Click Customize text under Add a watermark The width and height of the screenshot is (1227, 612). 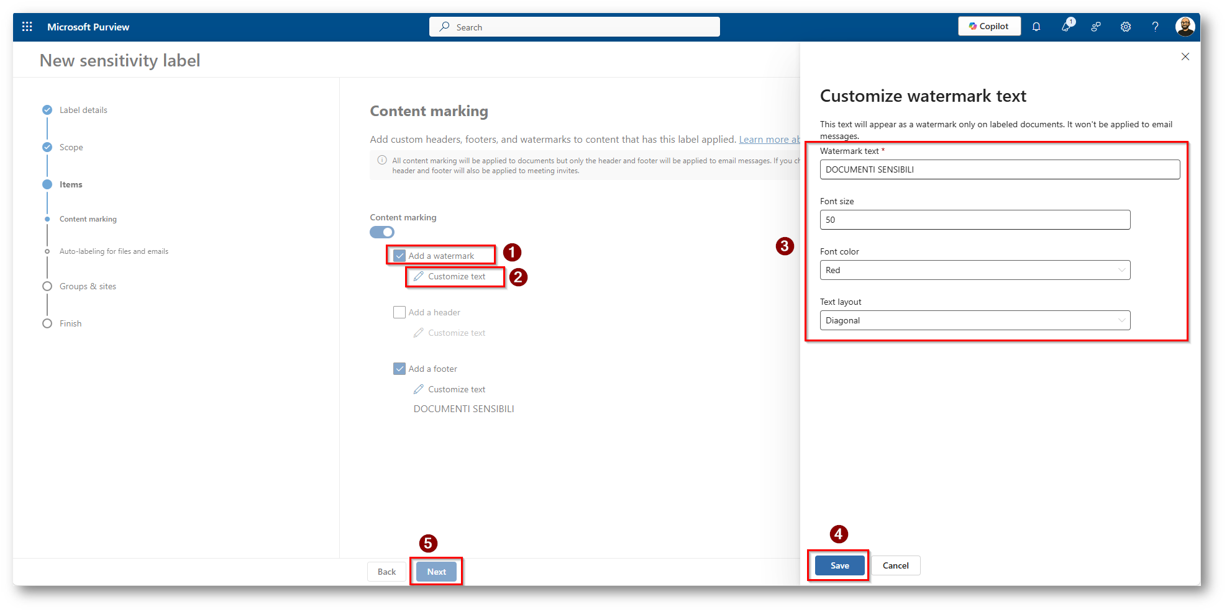(457, 276)
